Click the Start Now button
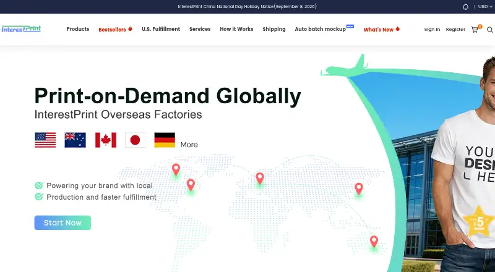 click(x=62, y=223)
